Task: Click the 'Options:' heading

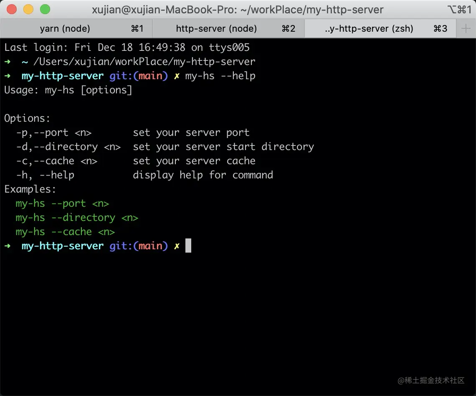Action: point(27,118)
